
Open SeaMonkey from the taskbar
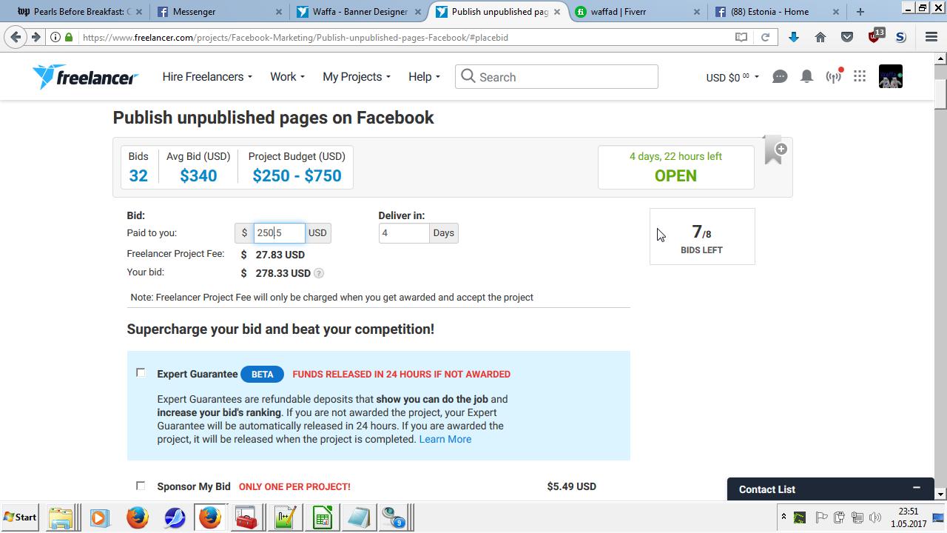coord(174,517)
